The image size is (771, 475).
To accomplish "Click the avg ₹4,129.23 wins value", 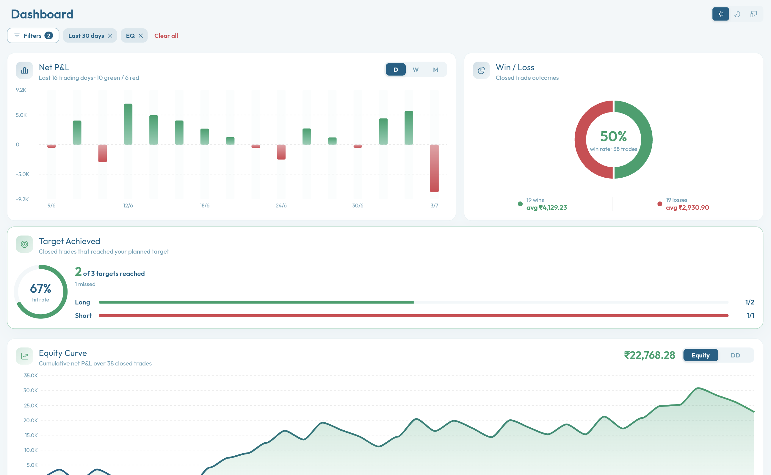I will tap(546, 208).
